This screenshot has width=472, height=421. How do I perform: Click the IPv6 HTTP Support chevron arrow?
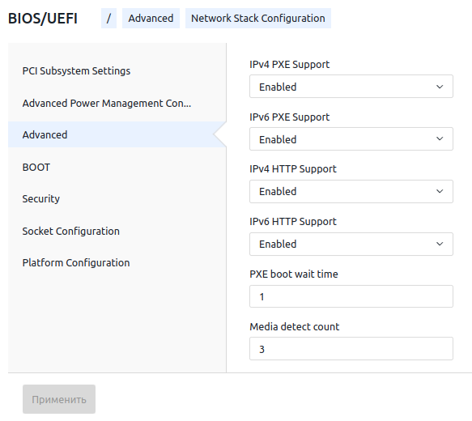[x=440, y=244]
